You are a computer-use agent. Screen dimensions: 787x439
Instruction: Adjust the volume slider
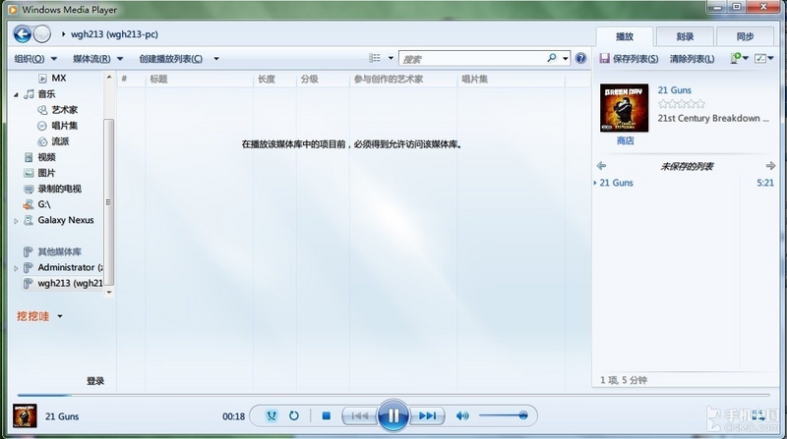click(508, 416)
